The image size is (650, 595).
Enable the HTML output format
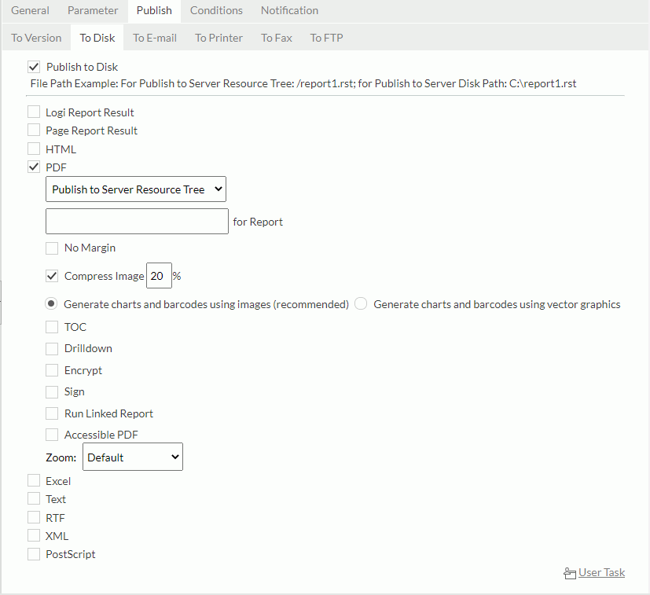[33, 149]
